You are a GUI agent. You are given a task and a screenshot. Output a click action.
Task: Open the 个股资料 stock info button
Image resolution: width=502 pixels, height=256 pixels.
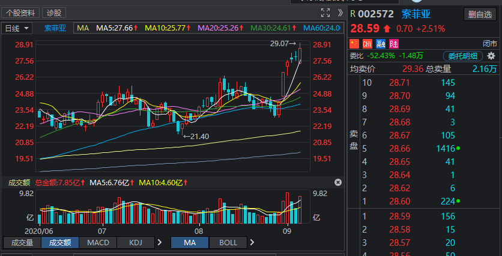(x=21, y=13)
